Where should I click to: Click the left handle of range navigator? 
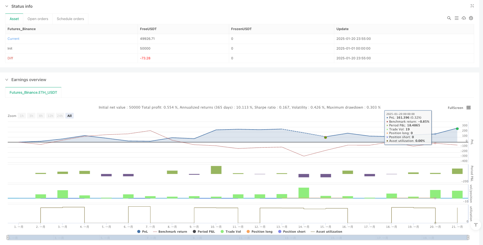click(x=8, y=237)
